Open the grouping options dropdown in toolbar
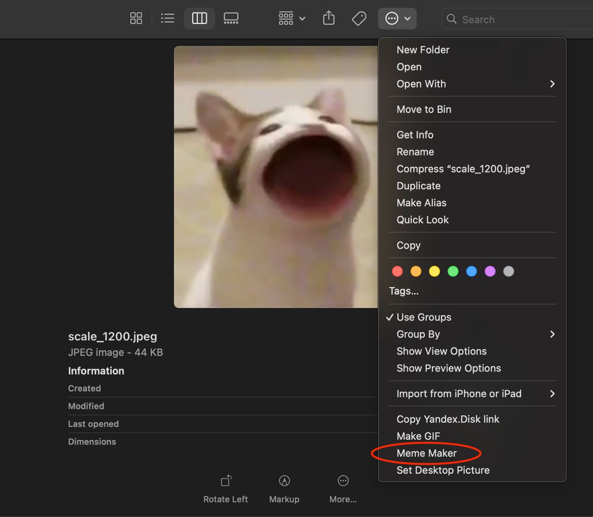Viewport: 593px width, 517px height. [x=292, y=19]
